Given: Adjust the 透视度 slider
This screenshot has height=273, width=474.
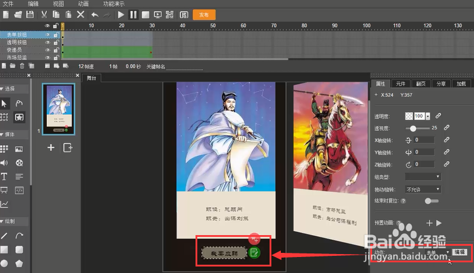Looking at the screenshot, I should 413,129.
